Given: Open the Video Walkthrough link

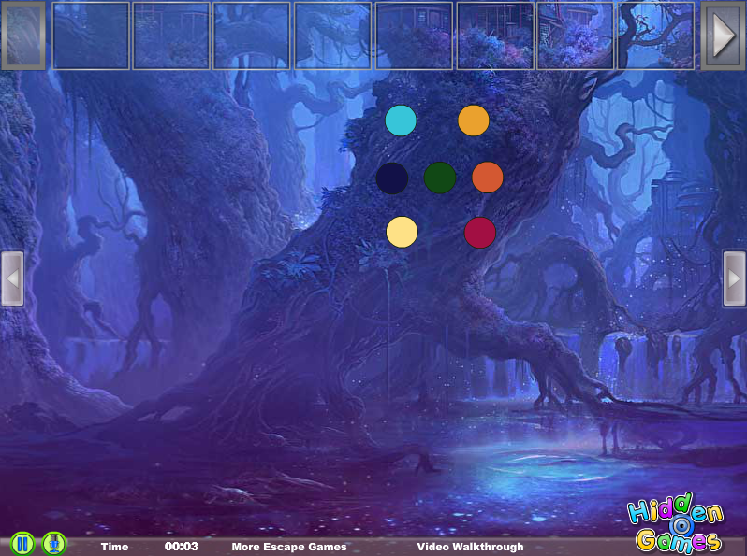Looking at the screenshot, I should pyautogui.click(x=470, y=547).
